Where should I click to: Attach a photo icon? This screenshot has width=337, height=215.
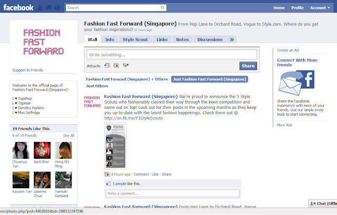click(x=116, y=65)
